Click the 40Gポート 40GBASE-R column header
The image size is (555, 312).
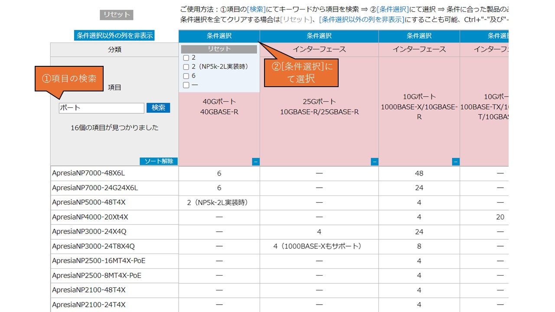[x=219, y=107]
